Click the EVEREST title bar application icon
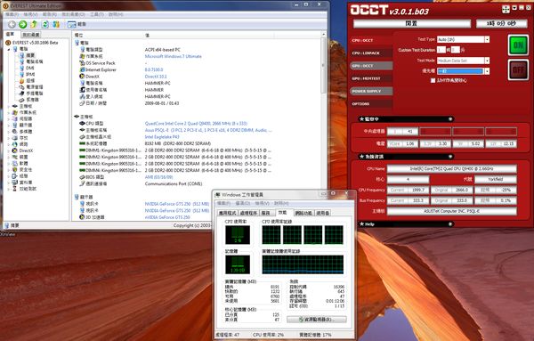The image size is (534, 341). pyautogui.click(x=5, y=6)
